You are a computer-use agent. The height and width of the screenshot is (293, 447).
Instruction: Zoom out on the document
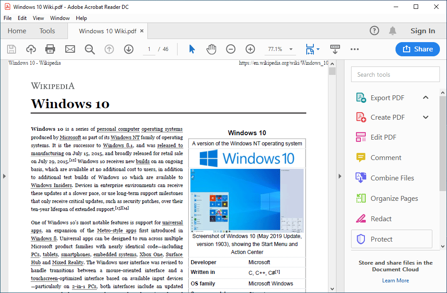click(x=230, y=49)
